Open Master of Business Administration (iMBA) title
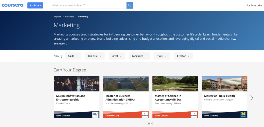This screenshot has width=264, height=127. [x=120, y=98]
